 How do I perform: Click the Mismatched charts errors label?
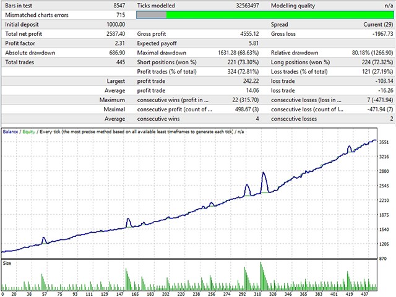37,15
